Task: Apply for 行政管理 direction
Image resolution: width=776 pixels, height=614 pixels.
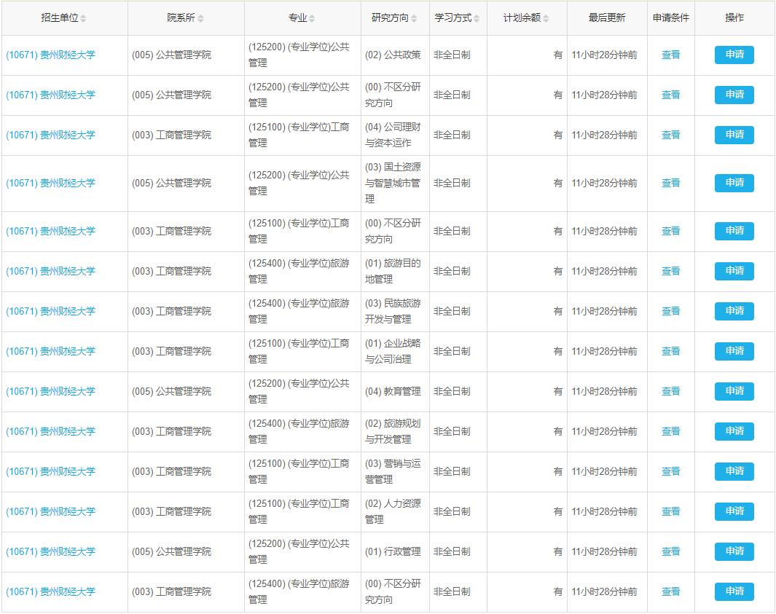Action: pos(734,551)
